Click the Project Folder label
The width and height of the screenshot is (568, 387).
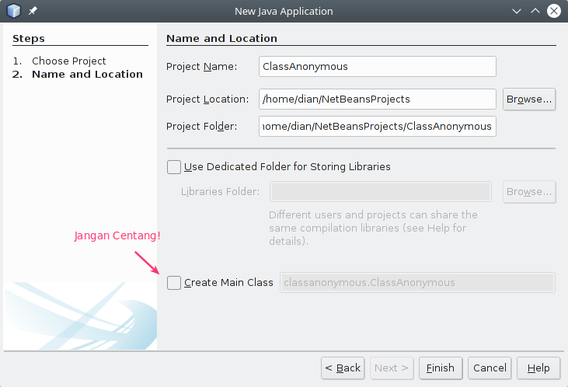(201, 127)
